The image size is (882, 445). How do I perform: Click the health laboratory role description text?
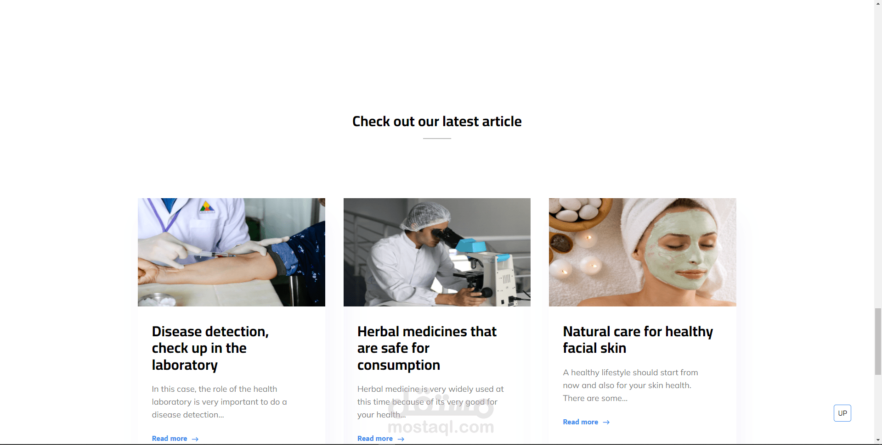pyautogui.click(x=219, y=402)
